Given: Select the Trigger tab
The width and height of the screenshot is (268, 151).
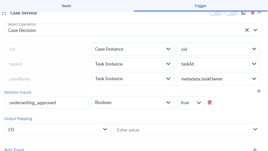Looking at the screenshot, I should pos(201,6).
